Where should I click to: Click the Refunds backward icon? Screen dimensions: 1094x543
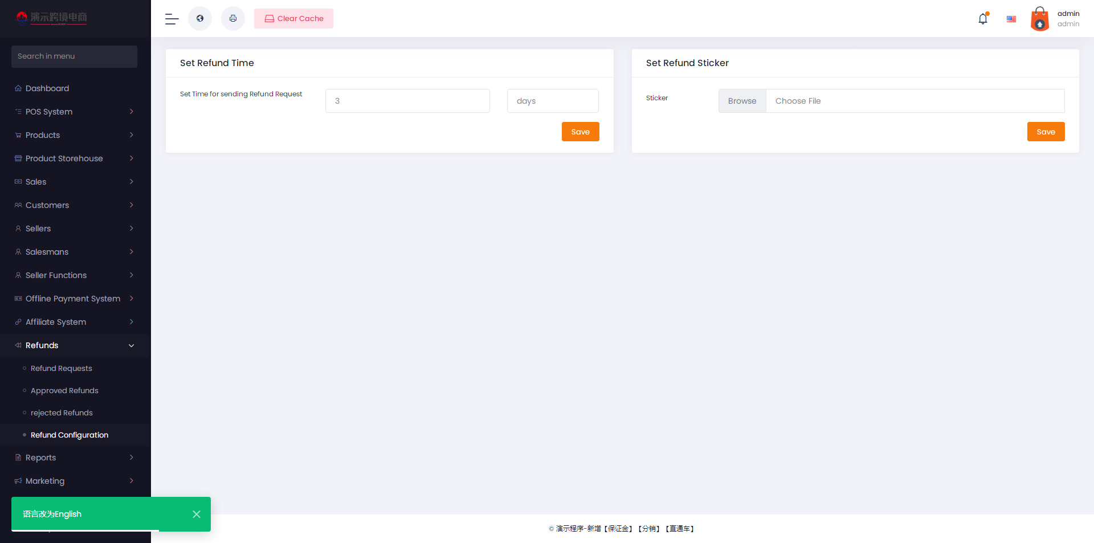[18, 345]
